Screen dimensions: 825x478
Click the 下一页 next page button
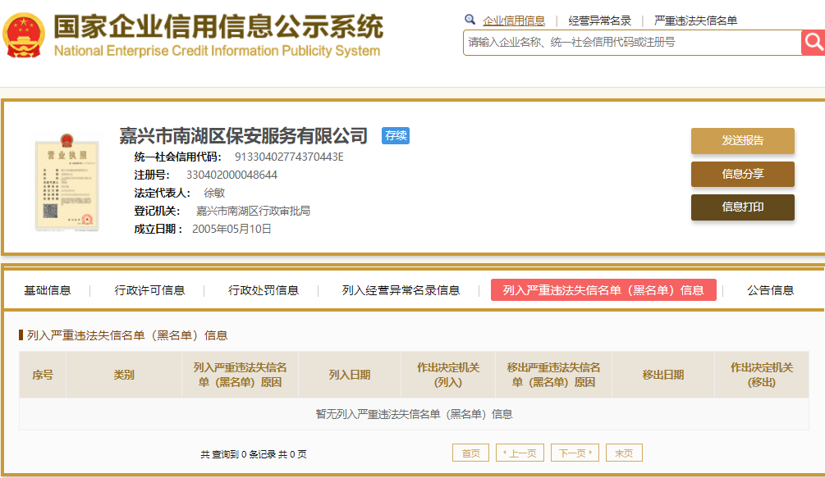pyautogui.click(x=575, y=453)
